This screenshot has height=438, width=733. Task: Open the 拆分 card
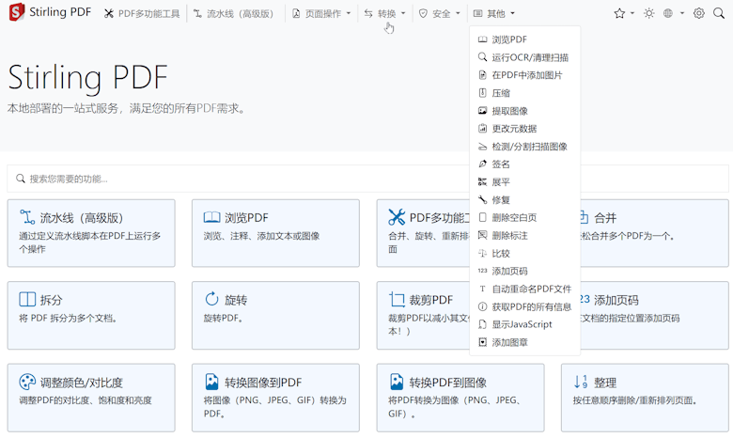coord(91,316)
